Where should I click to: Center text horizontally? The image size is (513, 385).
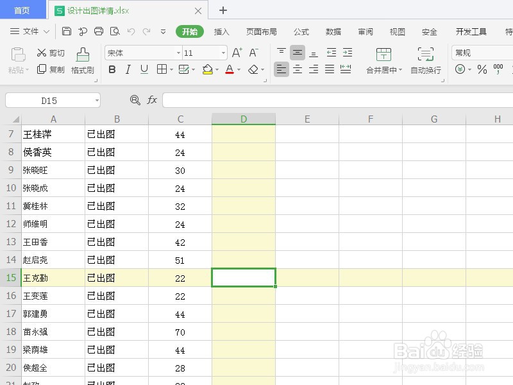coord(298,69)
